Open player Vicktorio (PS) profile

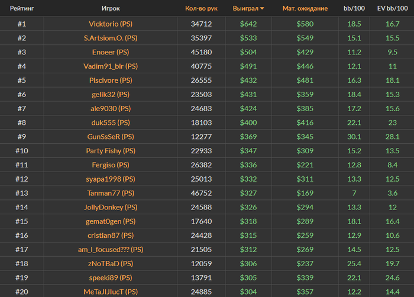(111, 24)
